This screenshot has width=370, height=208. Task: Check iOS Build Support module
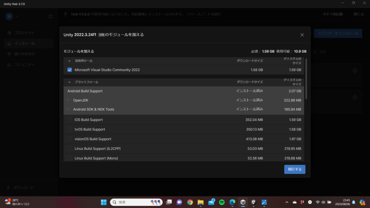point(70,120)
